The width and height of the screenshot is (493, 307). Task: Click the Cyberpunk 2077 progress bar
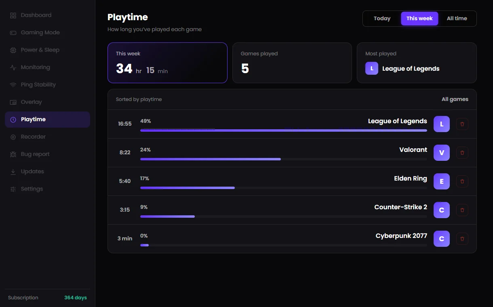[284, 245]
